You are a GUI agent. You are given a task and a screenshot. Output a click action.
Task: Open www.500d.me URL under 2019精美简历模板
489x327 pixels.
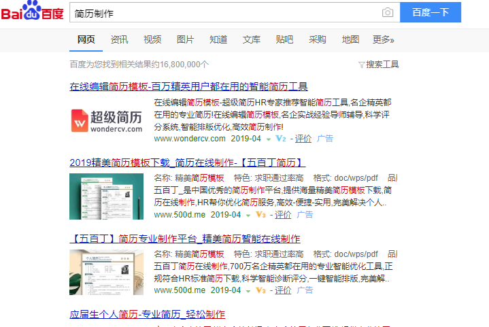(x=180, y=215)
